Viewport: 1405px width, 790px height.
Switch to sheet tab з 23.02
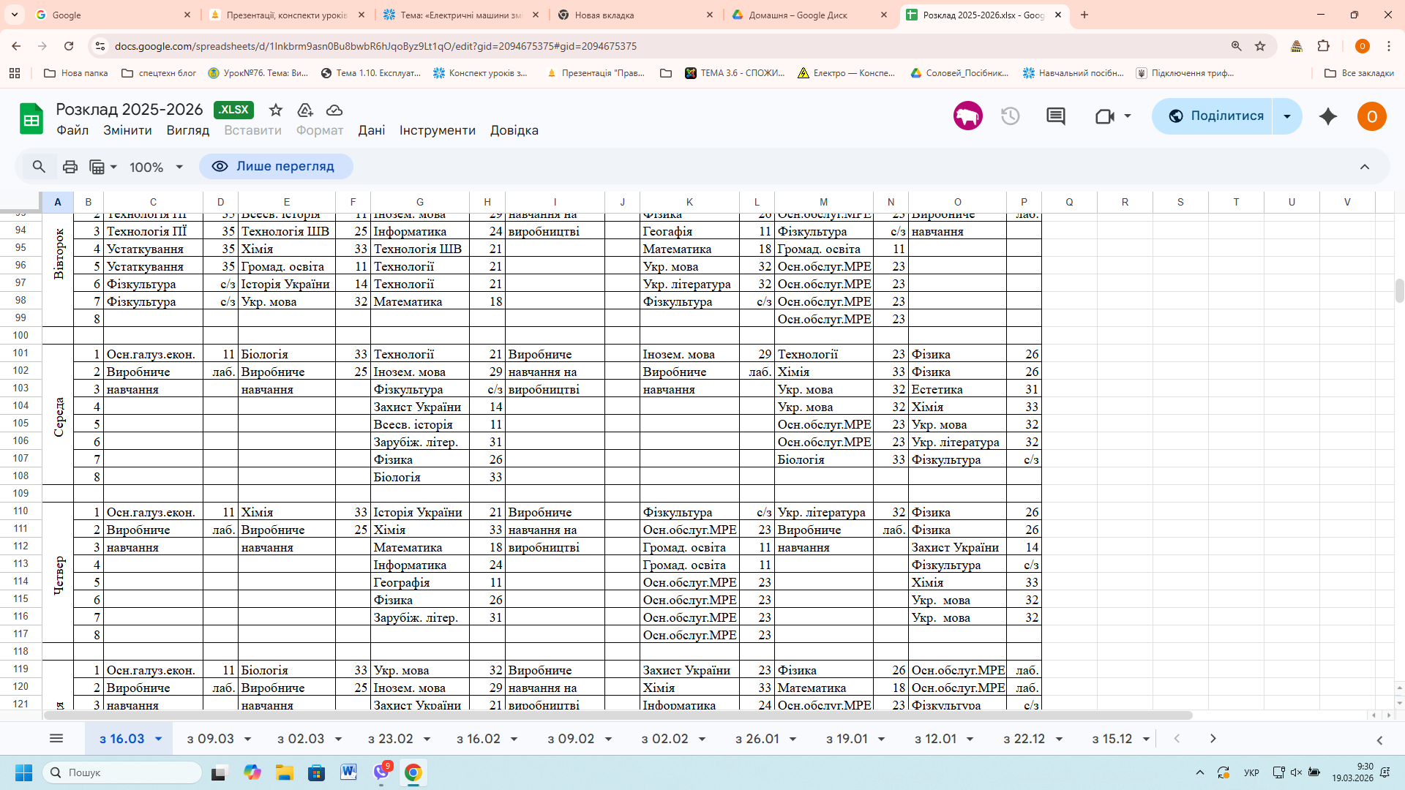(x=390, y=739)
